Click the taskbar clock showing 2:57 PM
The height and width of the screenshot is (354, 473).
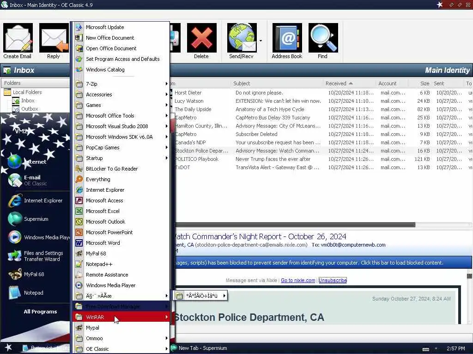(x=455, y=348)
